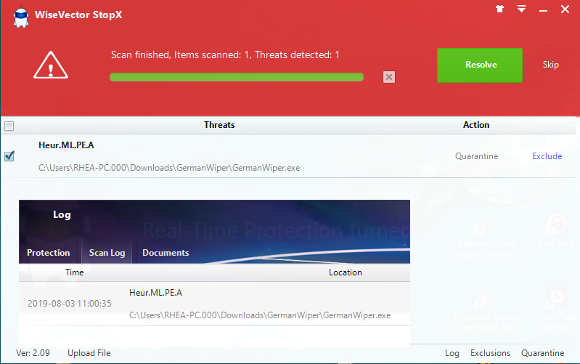Close the WiseVector StopX window
Viewport: 580px width, 364px height.
565,9
